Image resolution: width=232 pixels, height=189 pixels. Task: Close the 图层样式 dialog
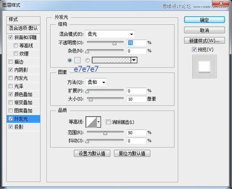[221, 3]
